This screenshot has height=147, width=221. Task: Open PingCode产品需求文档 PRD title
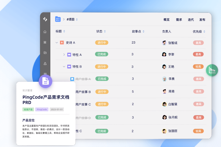coord(46,100)
